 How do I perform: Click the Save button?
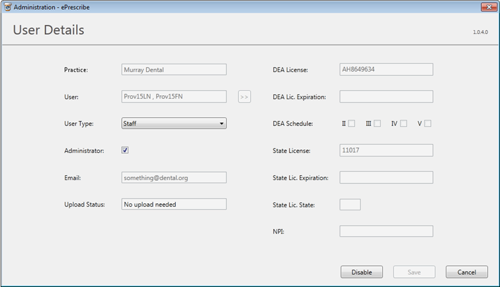pyautogui.click(x=414, y=272)
